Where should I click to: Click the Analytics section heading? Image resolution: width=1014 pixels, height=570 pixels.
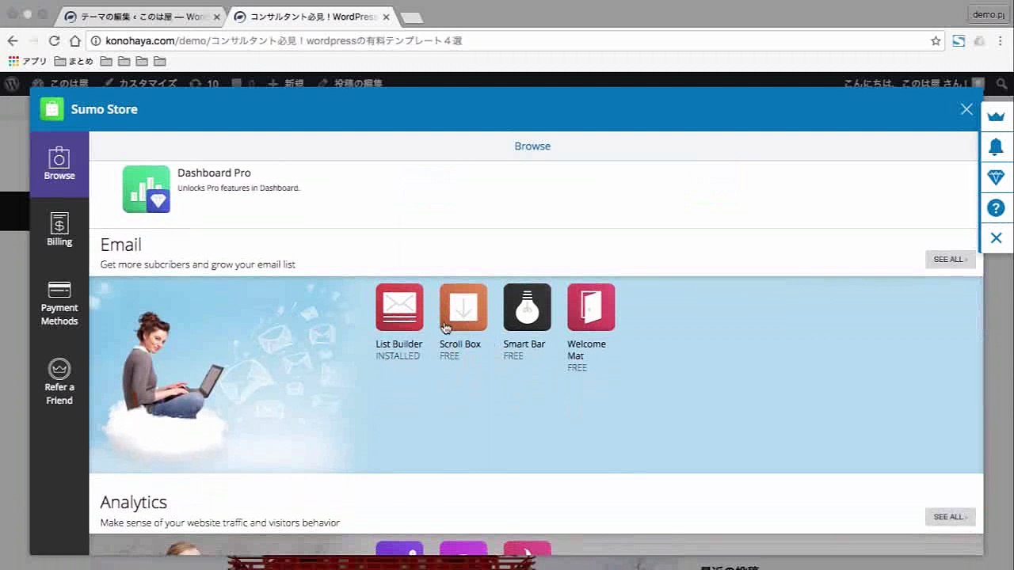coord(133,502)
